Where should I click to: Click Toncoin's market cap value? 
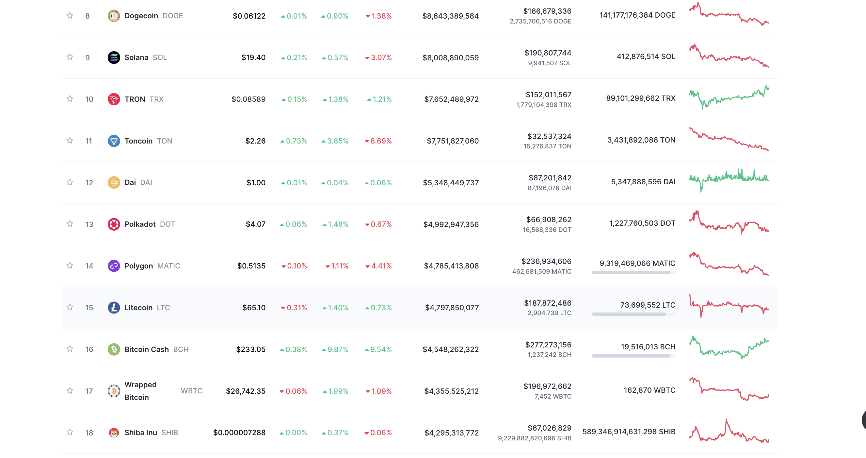point(453,141)
